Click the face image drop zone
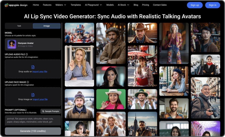The width and height of the screenshot is (225, 137). [x=33, y=97]
